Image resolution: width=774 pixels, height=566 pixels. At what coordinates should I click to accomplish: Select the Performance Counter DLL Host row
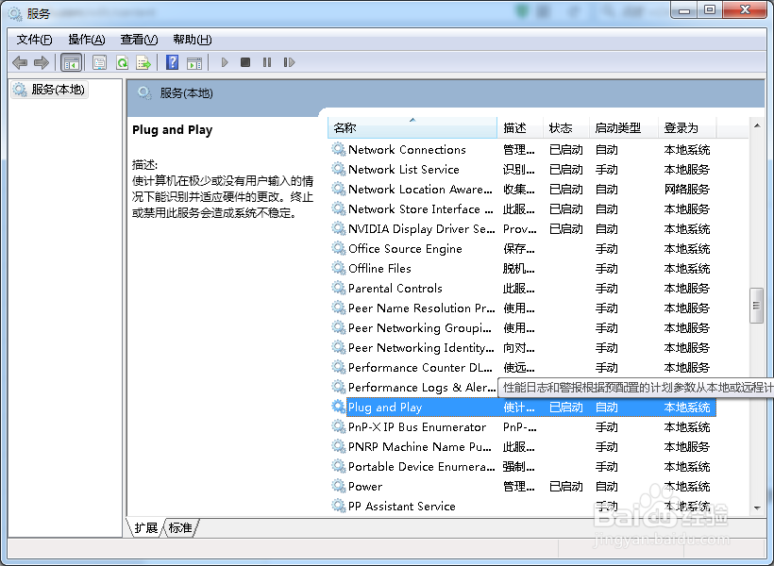pos(522,367)
